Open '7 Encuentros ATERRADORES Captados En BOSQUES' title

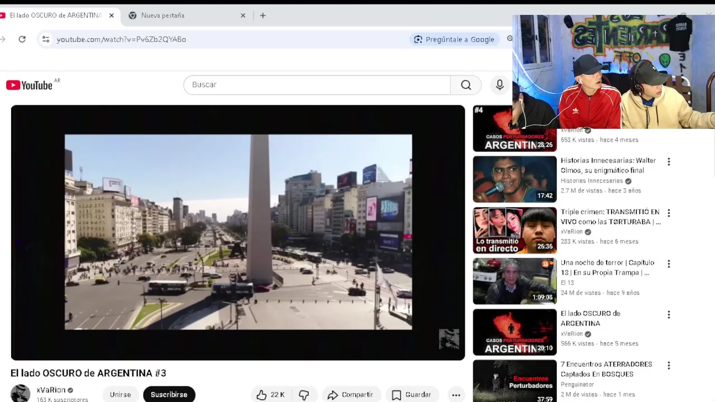[606, 369]
